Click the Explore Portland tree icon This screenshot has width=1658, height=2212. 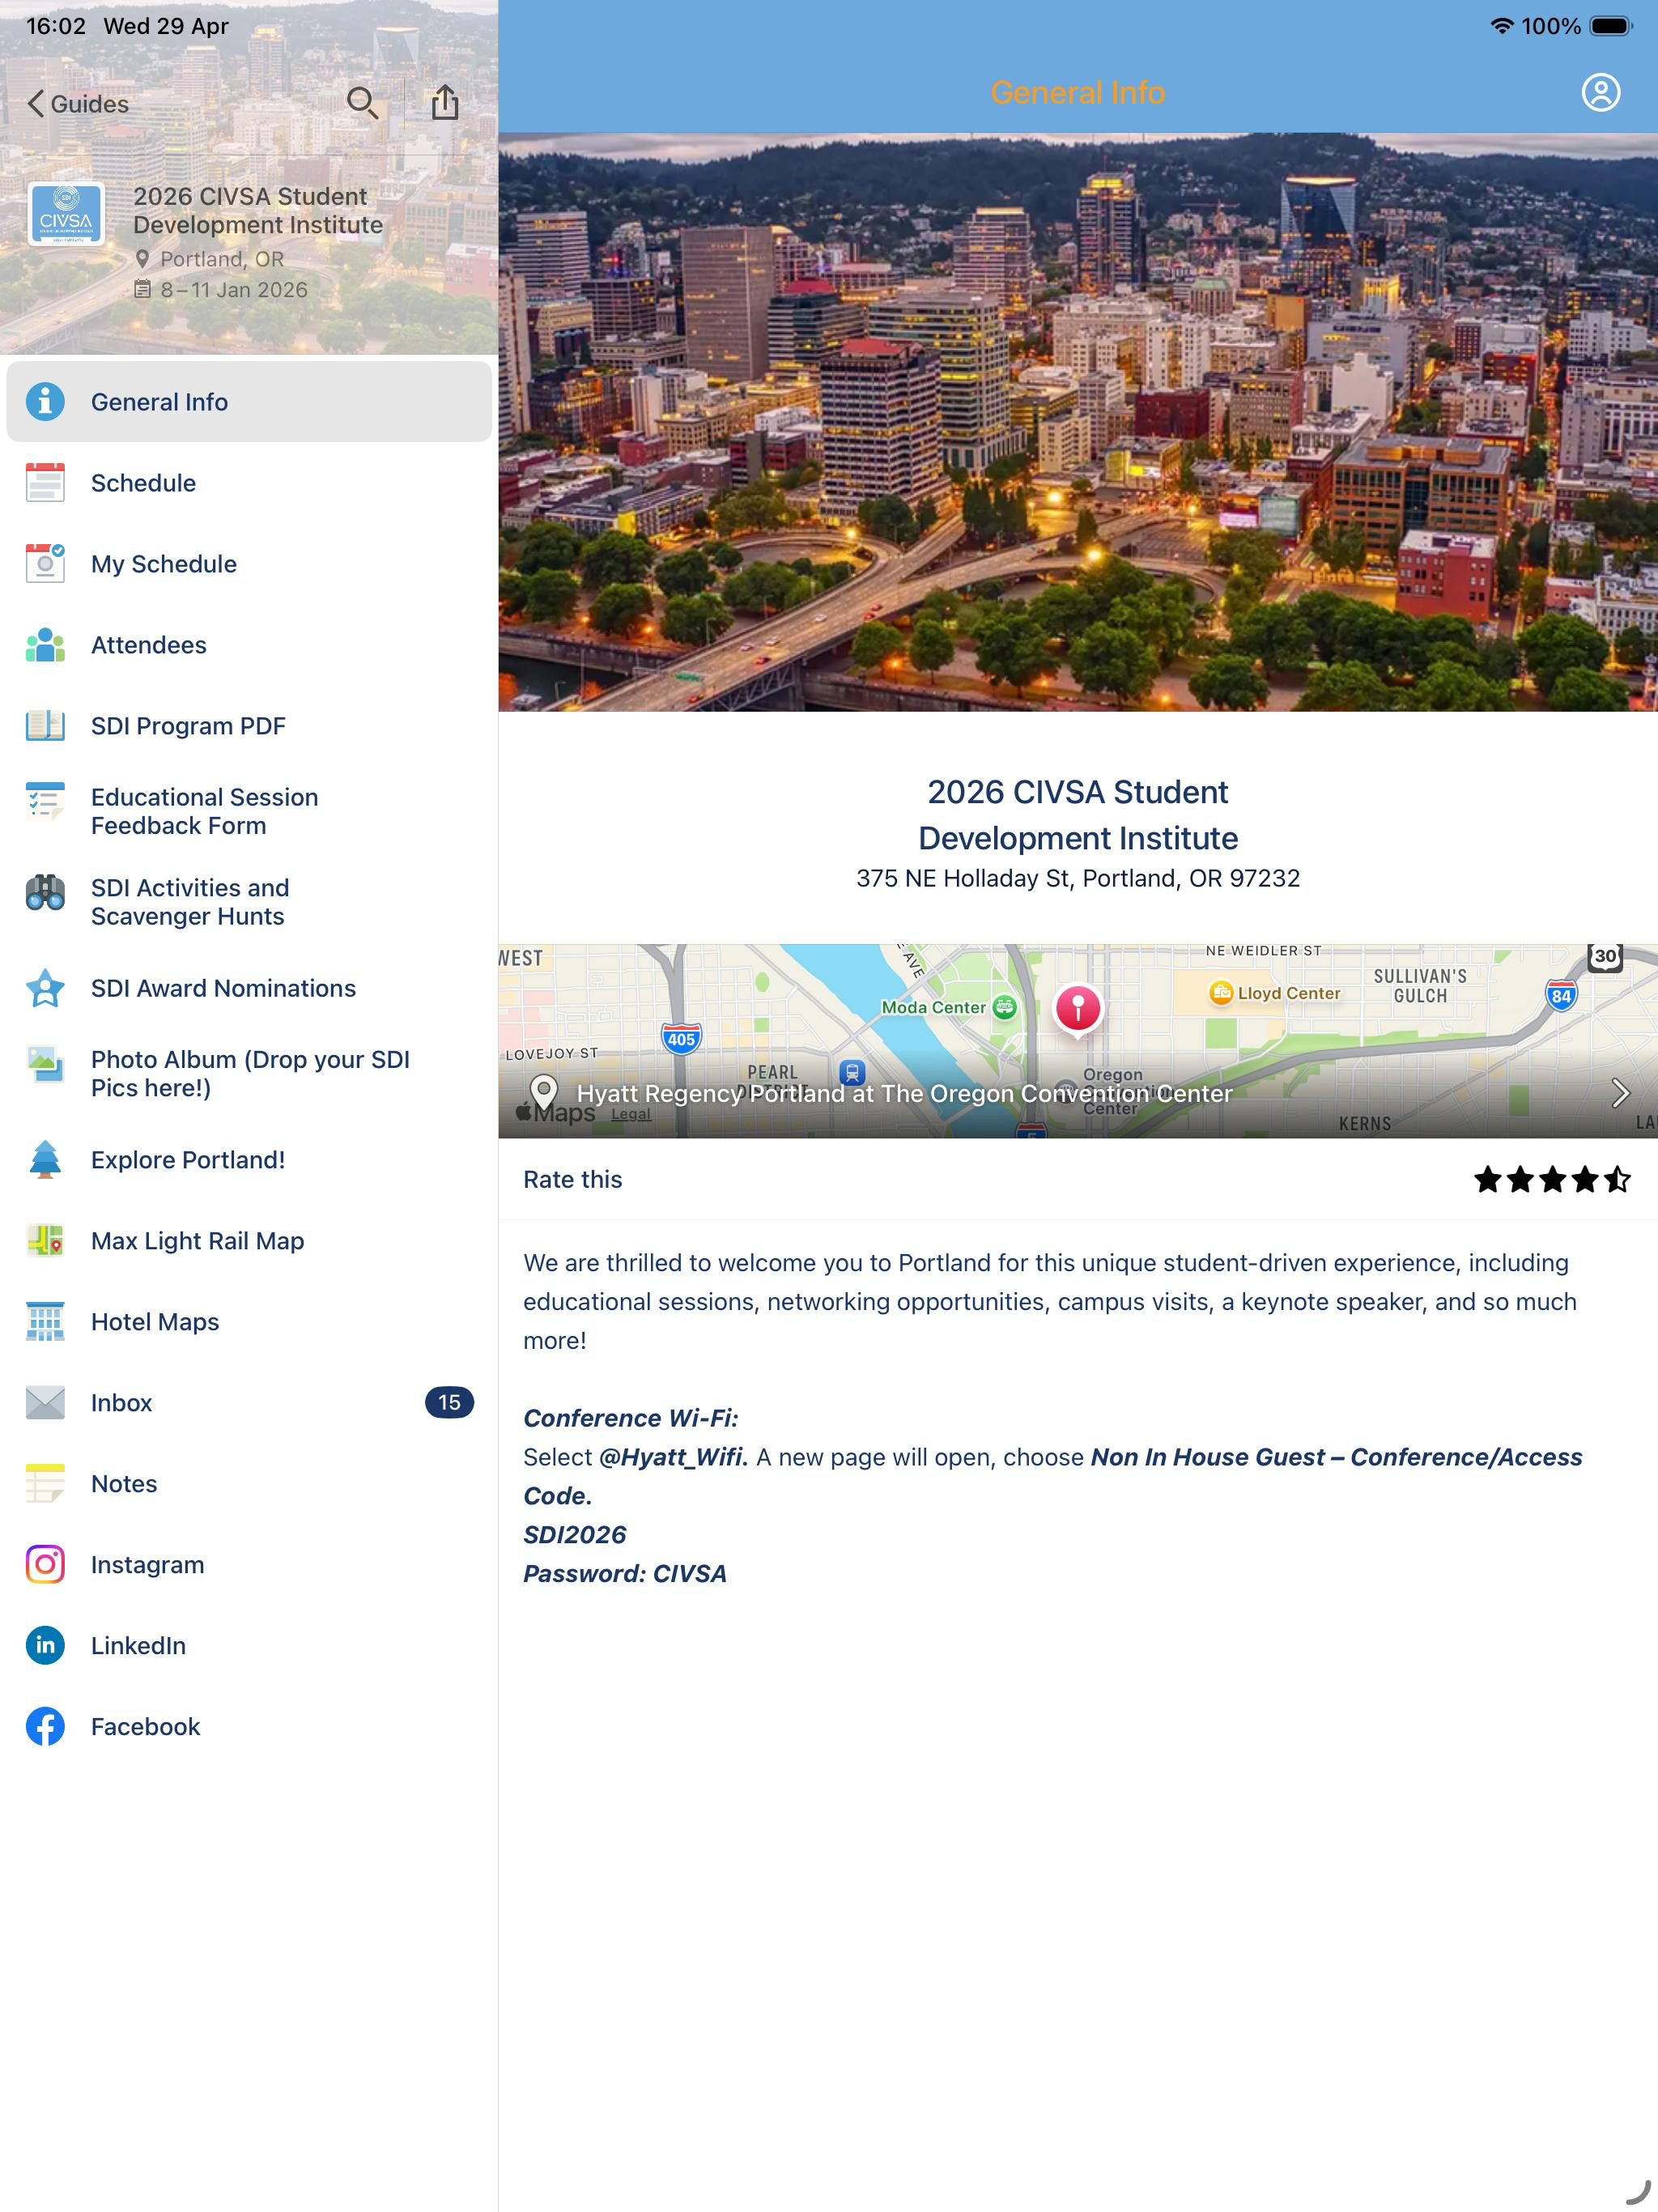[45, 1160]
